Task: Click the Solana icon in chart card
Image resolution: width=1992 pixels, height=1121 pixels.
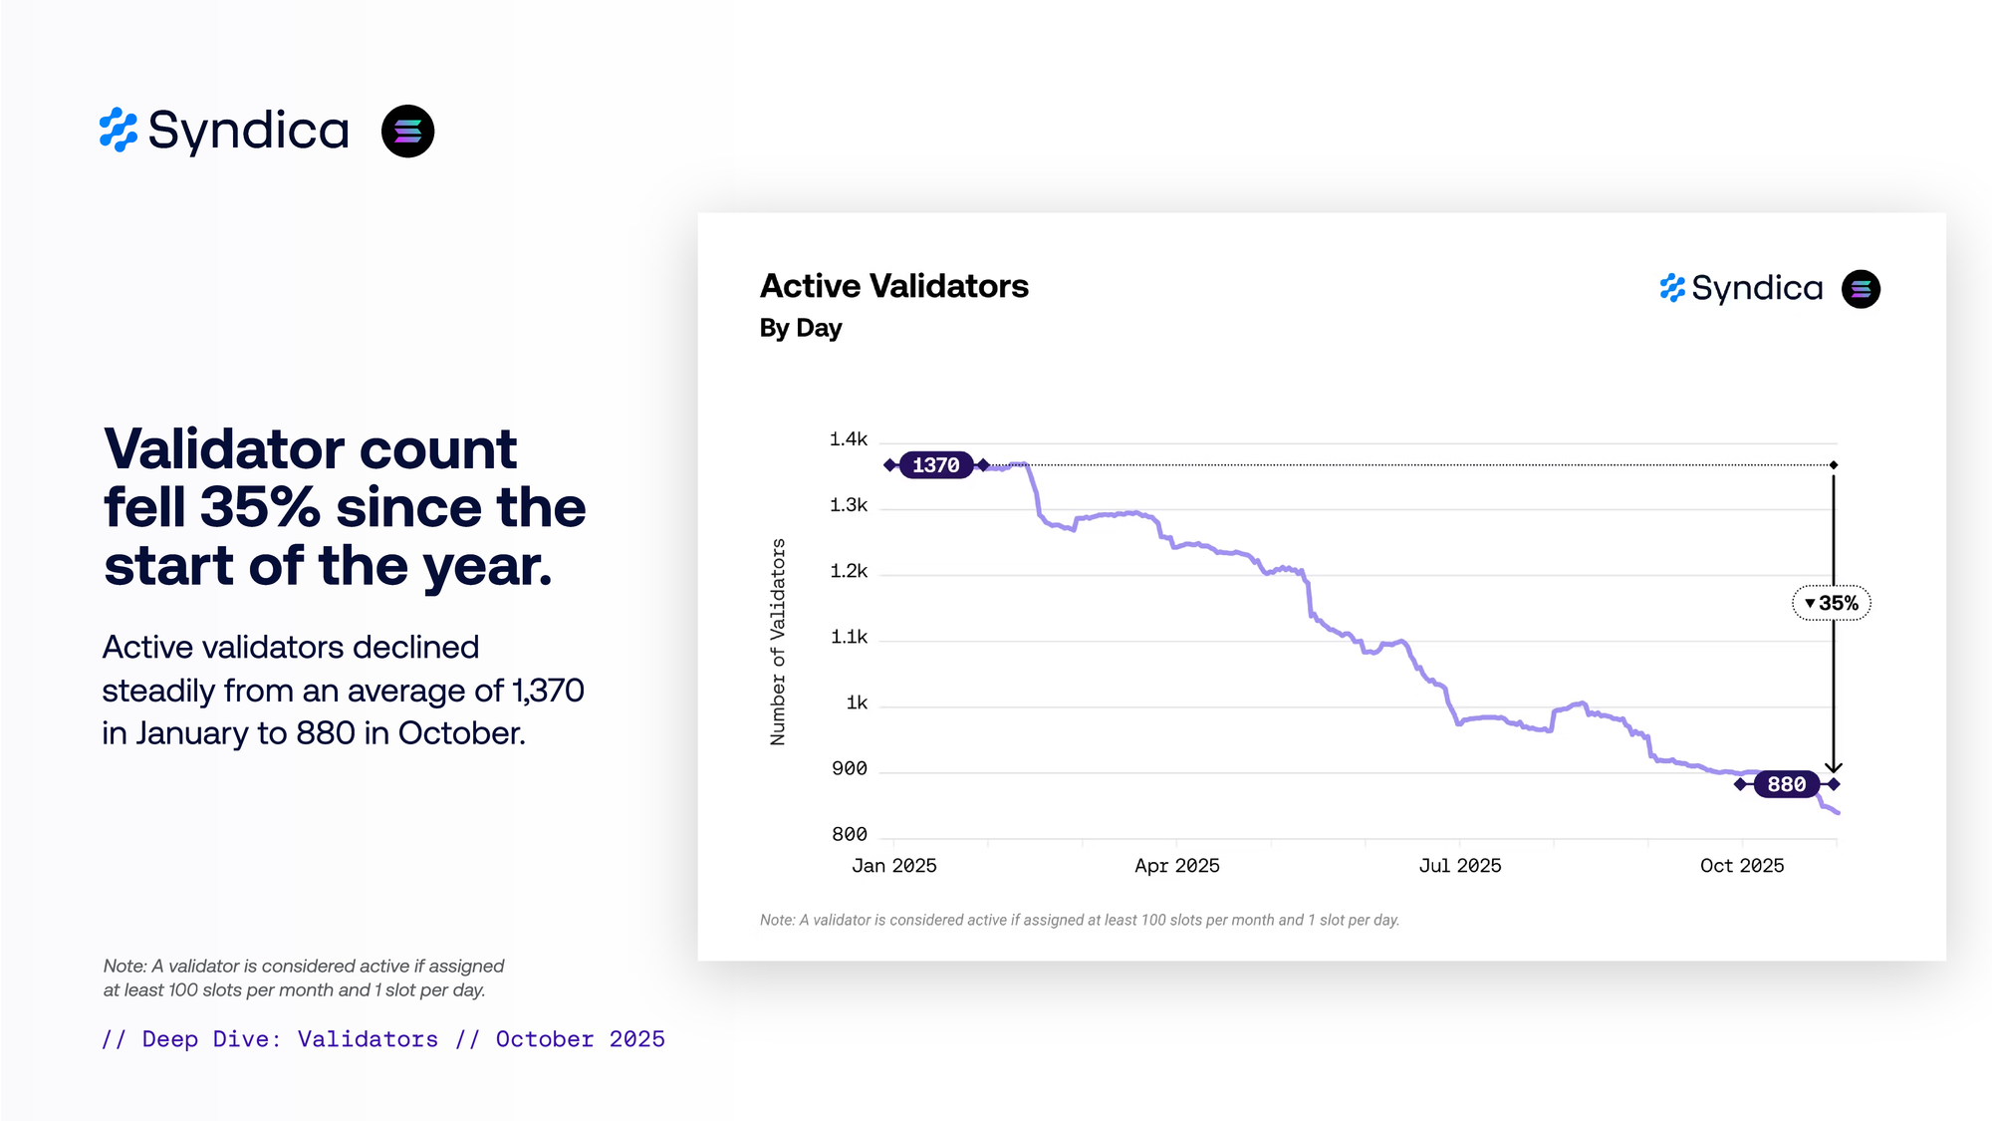Action: pos(1861,289)
